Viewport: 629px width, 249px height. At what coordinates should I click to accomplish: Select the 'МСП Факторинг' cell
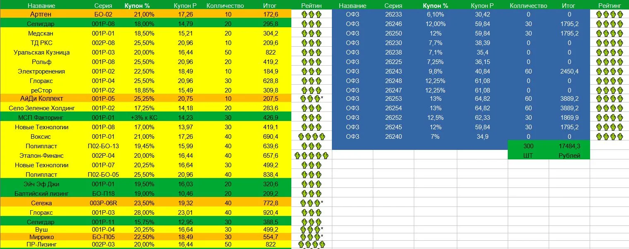41,118
